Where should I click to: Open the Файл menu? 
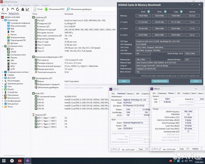tap(4, 5)
